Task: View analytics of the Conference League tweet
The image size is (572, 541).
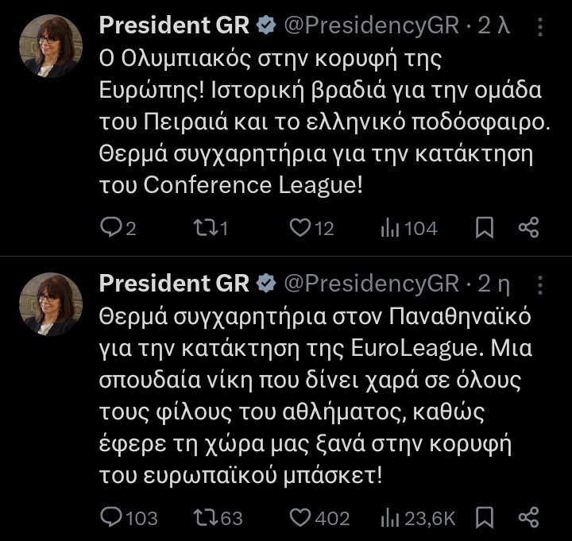Action: pyautogui.click(x=389, y=229)
